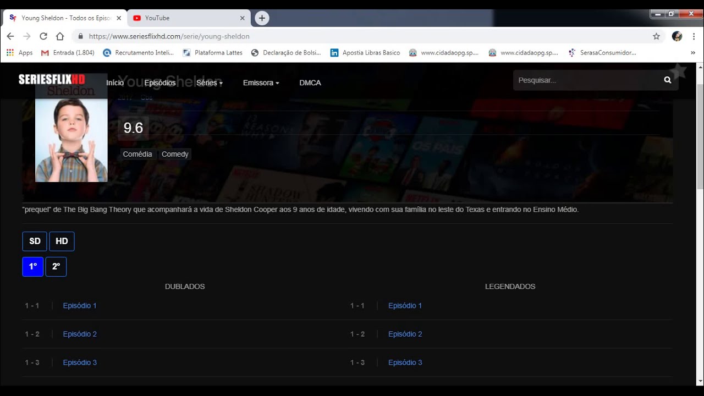Switch to the YouTube tab
This screenshot has height=396, width=704.
coord(189,18)
